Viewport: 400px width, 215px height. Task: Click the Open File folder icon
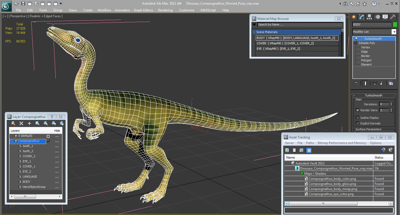(x=17, y=3)
